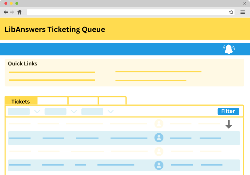Expand the third filter dropdown chevron
Image resolution: width=250 pixels, height=175 pixels.
pyautogui.click(x=111, y=112)
